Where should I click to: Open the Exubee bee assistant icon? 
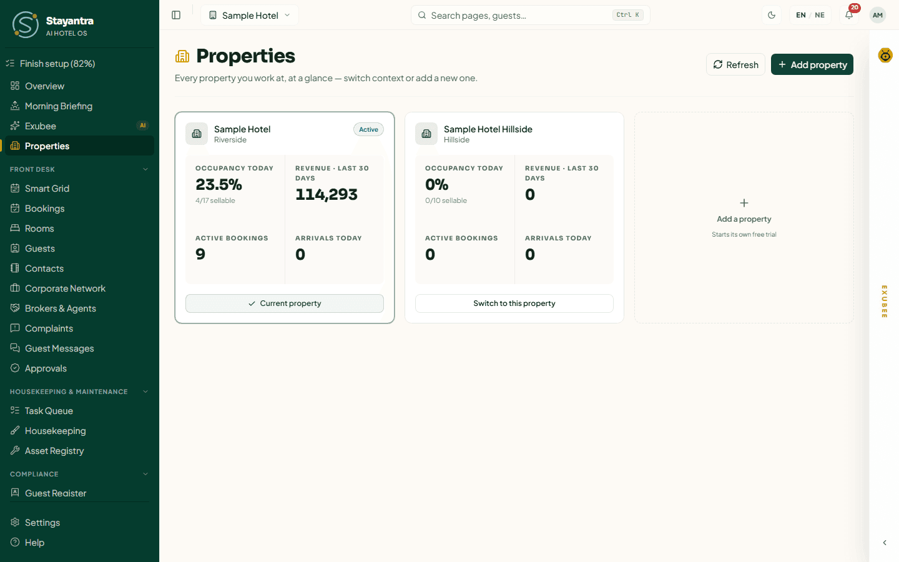(885, 56)
